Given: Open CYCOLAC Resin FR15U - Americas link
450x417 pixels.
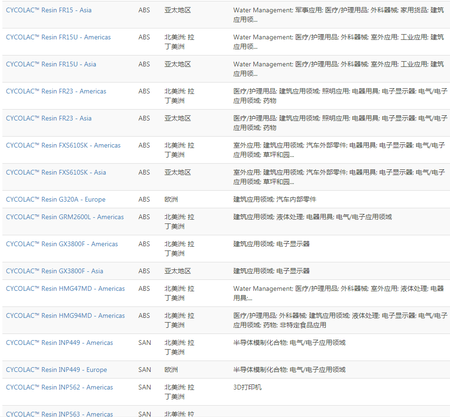Looking at the screenshot, I should point(58,37).
